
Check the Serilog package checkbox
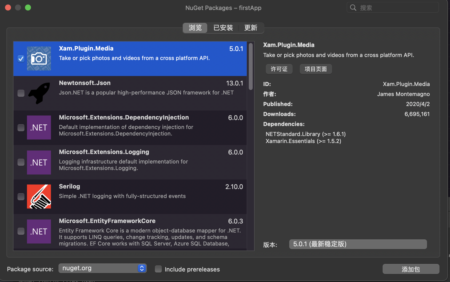coord(21,197)
